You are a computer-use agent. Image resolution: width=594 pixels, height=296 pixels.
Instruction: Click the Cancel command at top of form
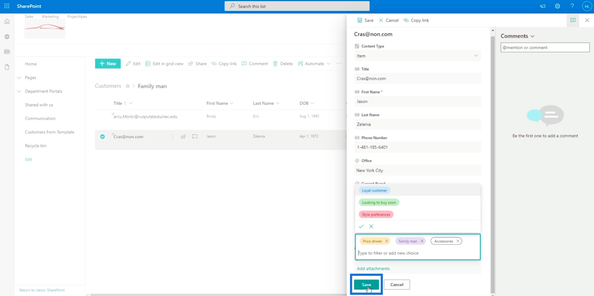coord(389,20)
